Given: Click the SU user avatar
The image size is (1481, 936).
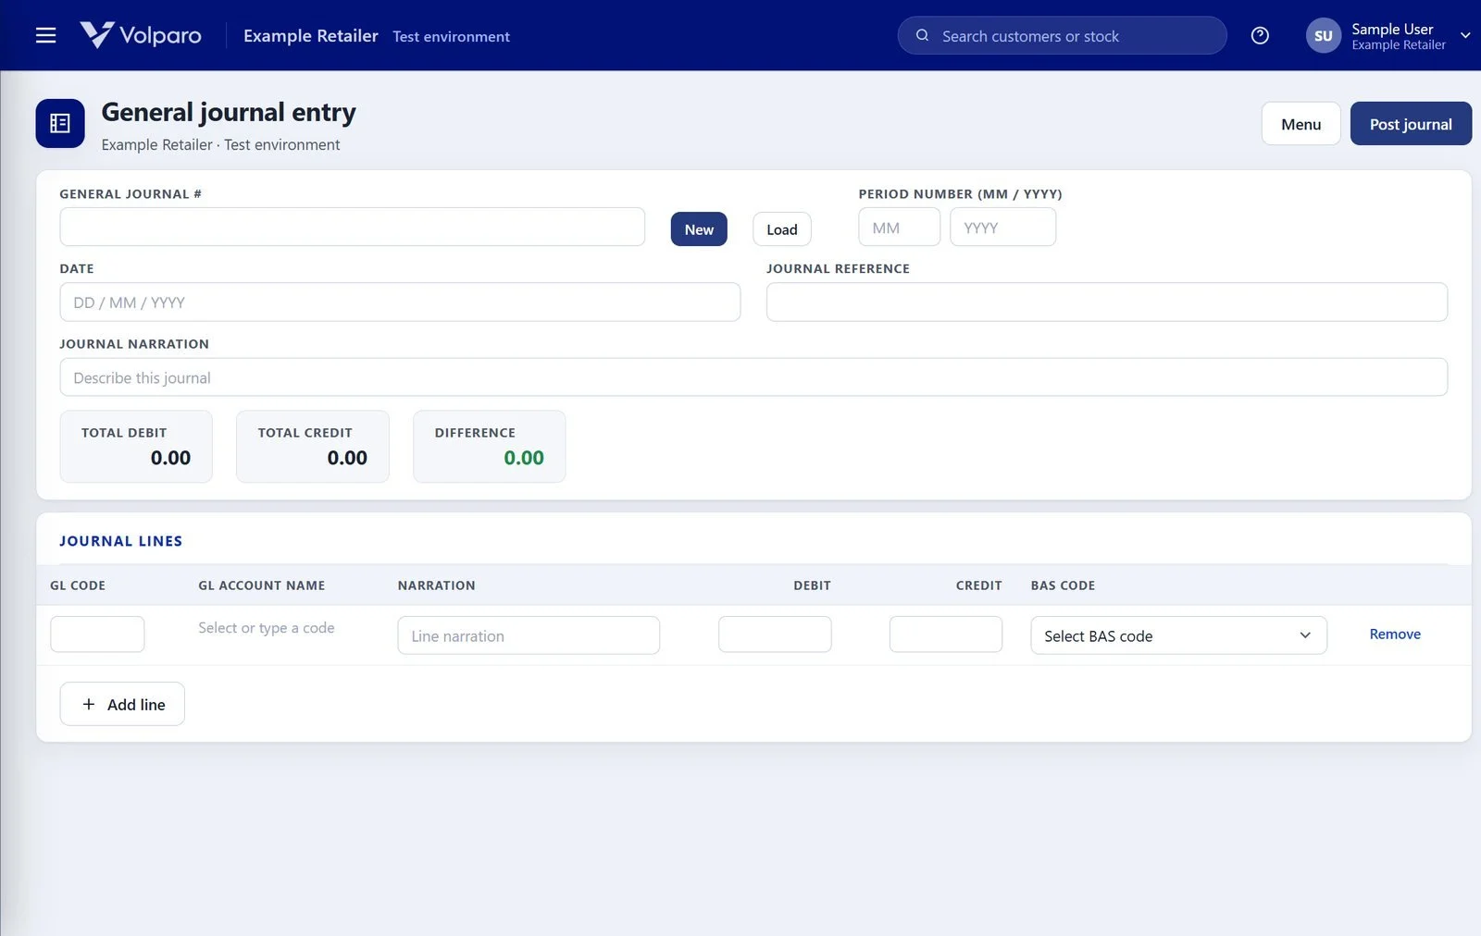Looking at the screenshot, I should [1323, 35].
